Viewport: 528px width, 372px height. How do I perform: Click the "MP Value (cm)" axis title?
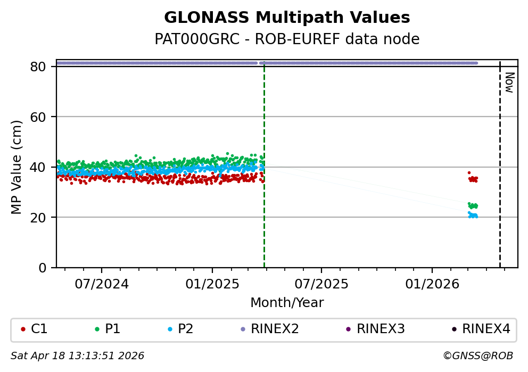click(17, 167)
